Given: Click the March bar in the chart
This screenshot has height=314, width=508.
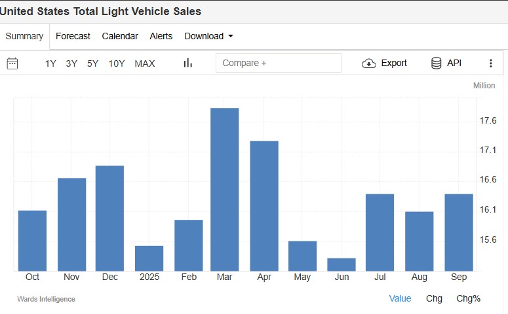Looking at the screenshot, I should click(224, 190).
